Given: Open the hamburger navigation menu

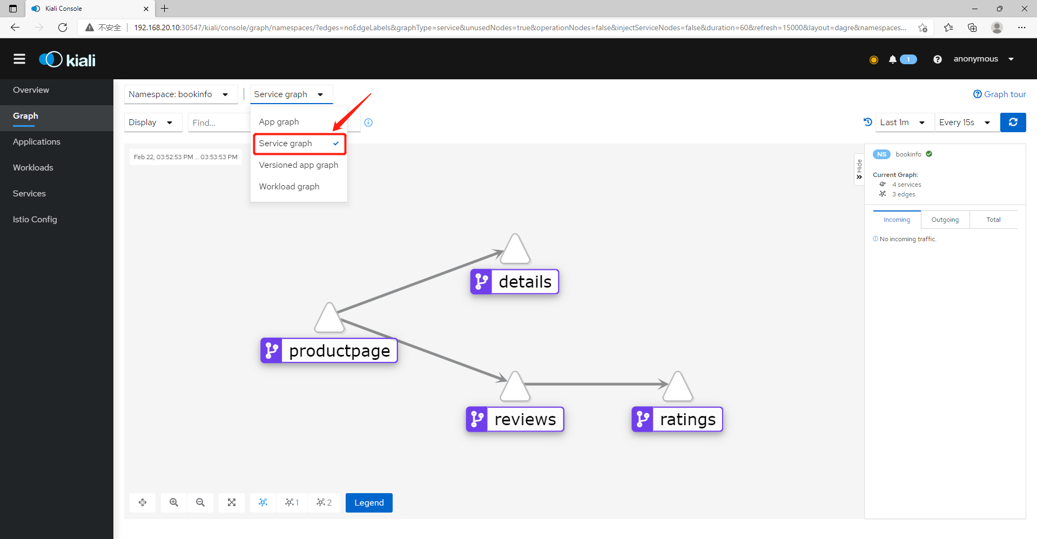Looking at the screenshot, I should (19, 59).
